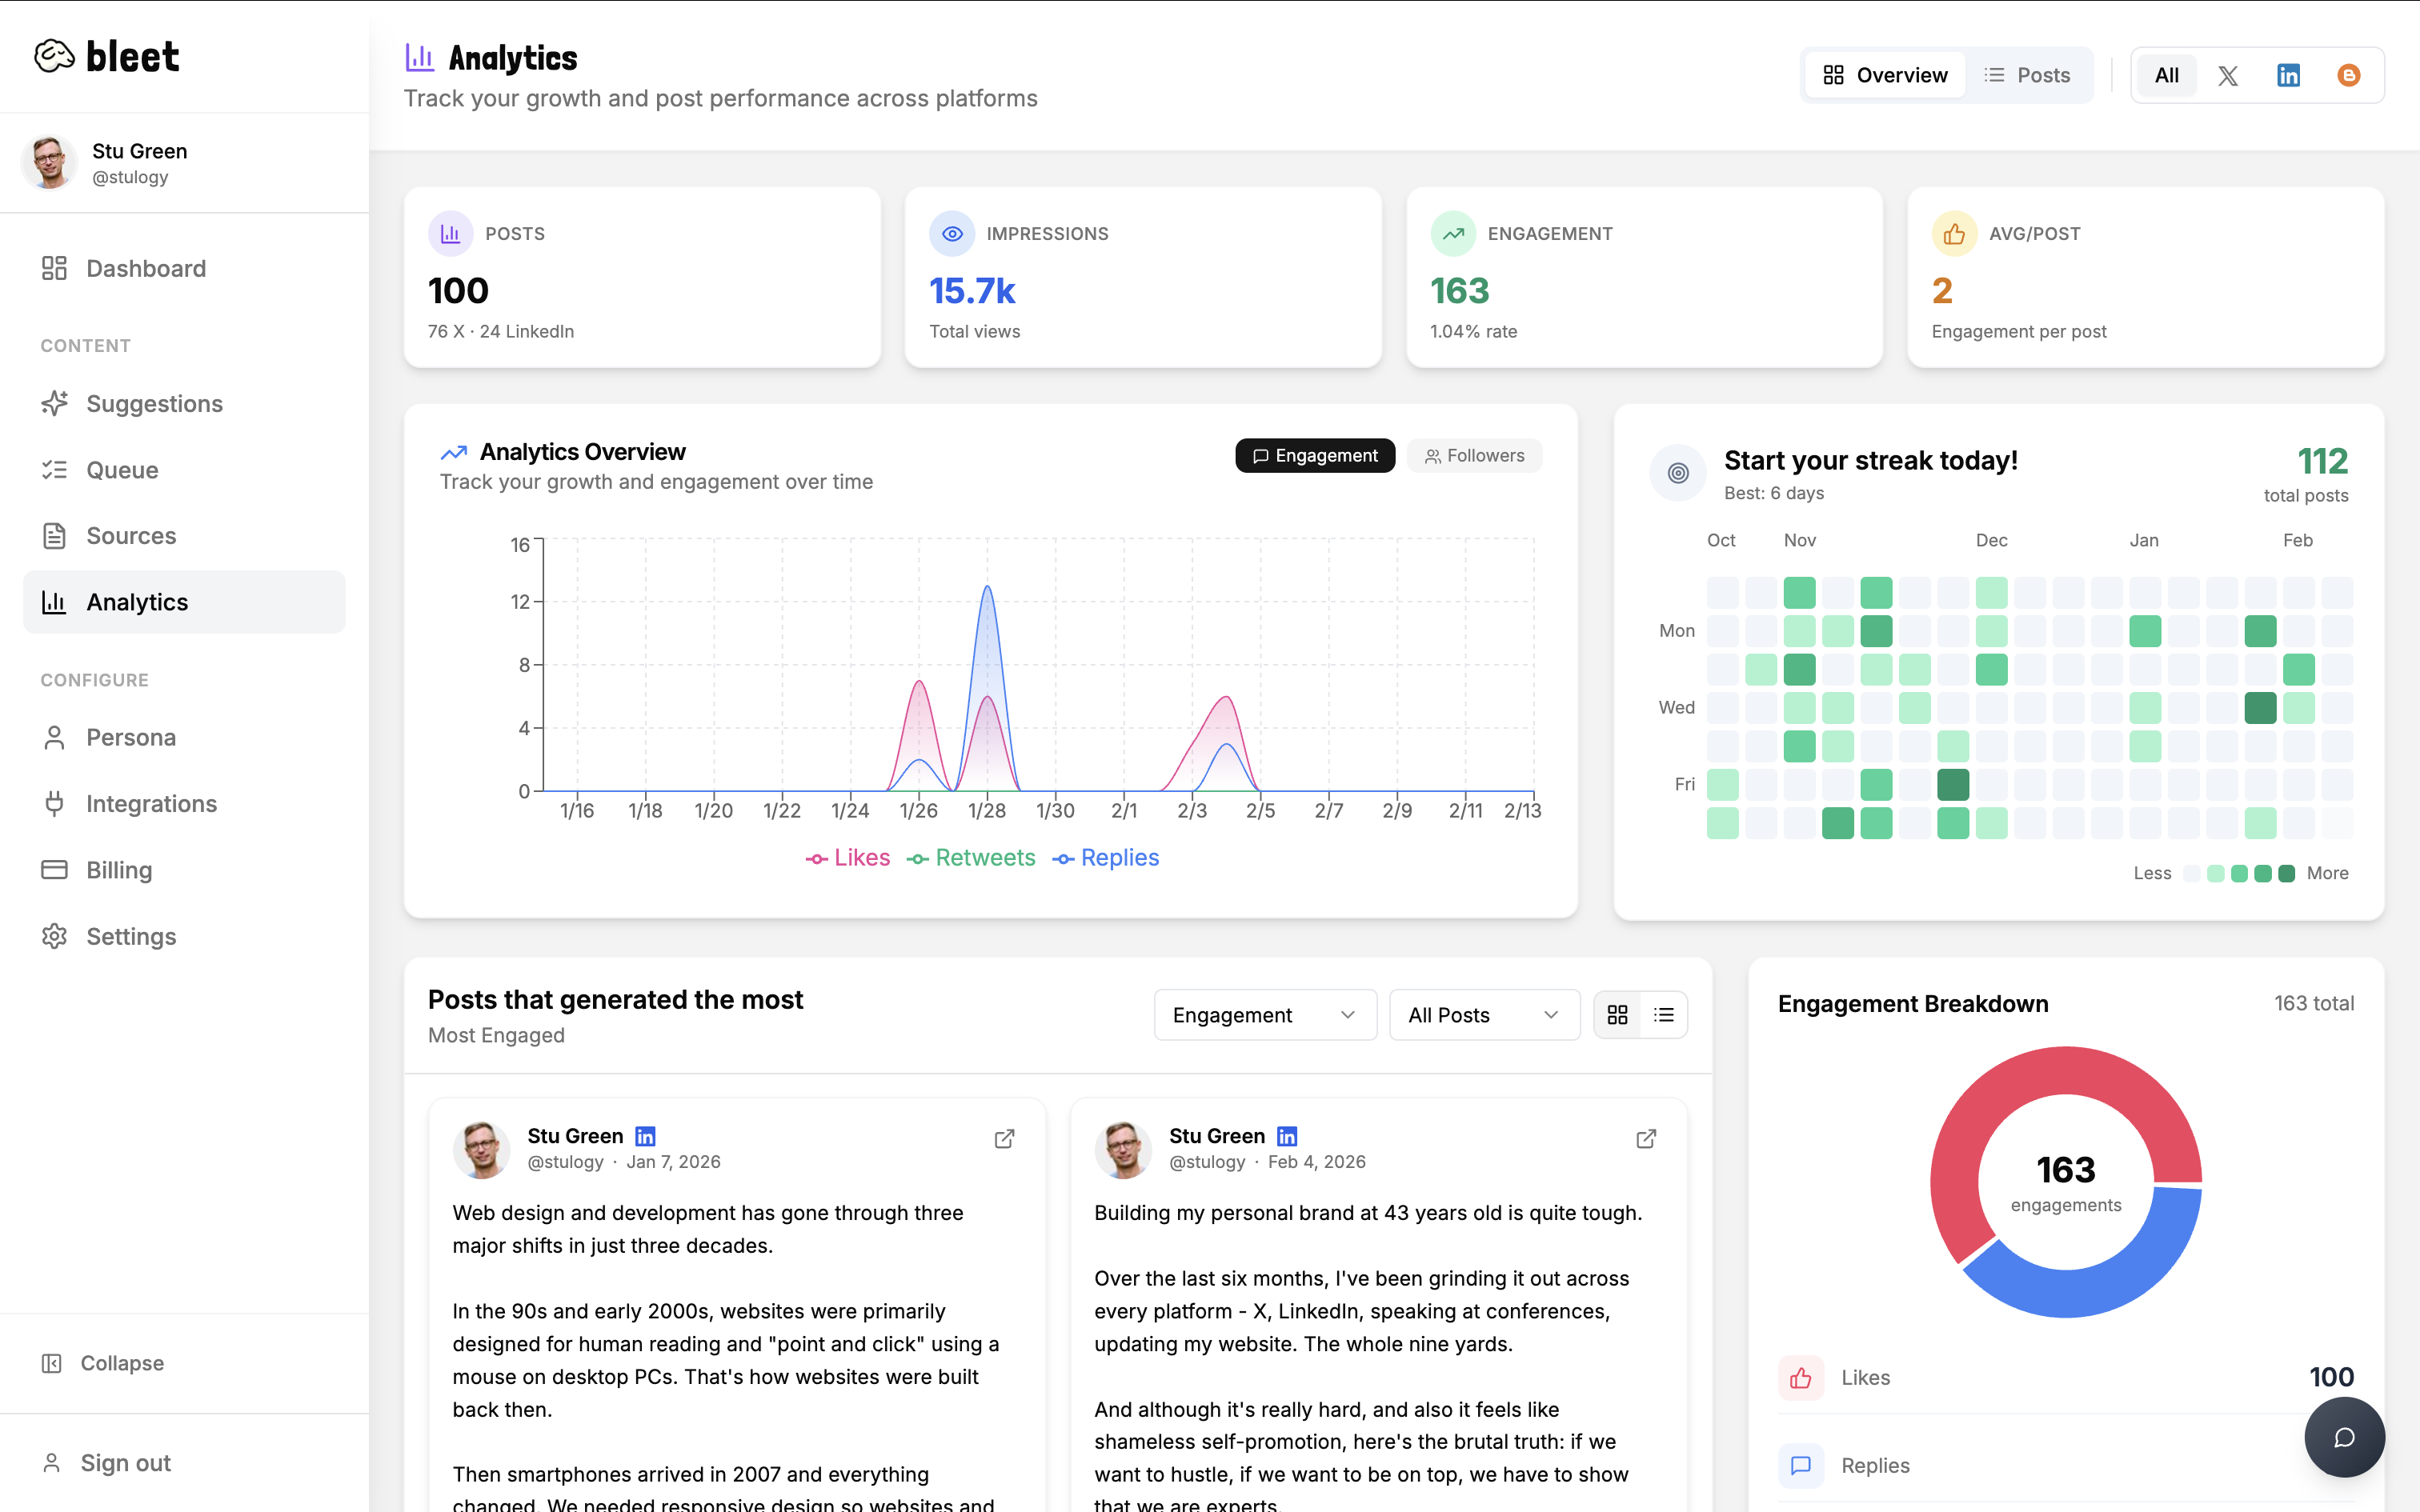Viewport: 2420px width, 1512px height.
Task: Open the Queue section from the sidebar
Action: tap(121, 469)
